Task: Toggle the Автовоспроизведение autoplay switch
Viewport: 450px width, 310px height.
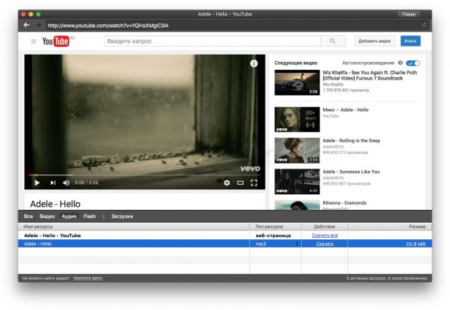Action: click(412, 63)
